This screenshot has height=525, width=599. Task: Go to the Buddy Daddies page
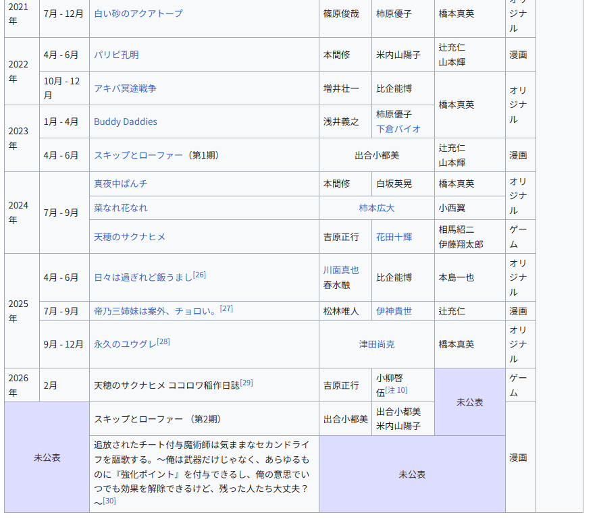pos(125,121)
